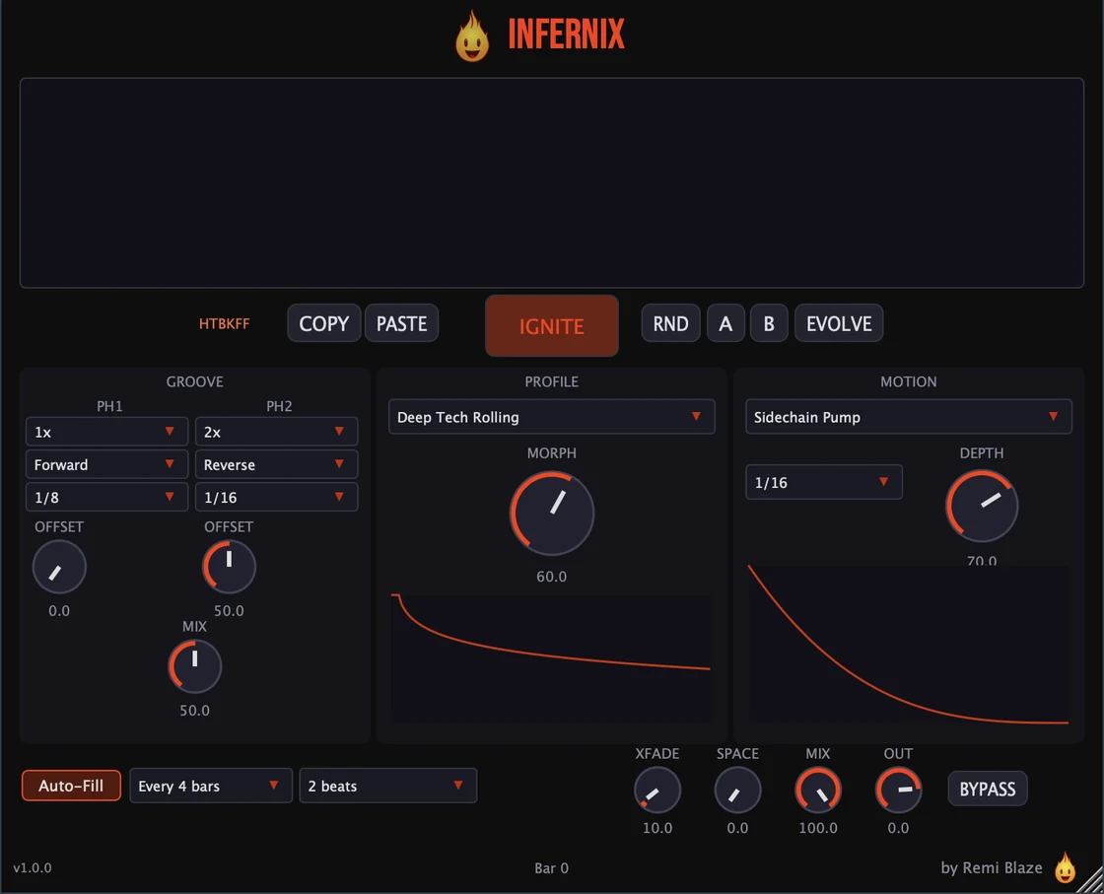Click the Bar 0 status text
Screen dimensions: 1104x894
tap(551, 868)
